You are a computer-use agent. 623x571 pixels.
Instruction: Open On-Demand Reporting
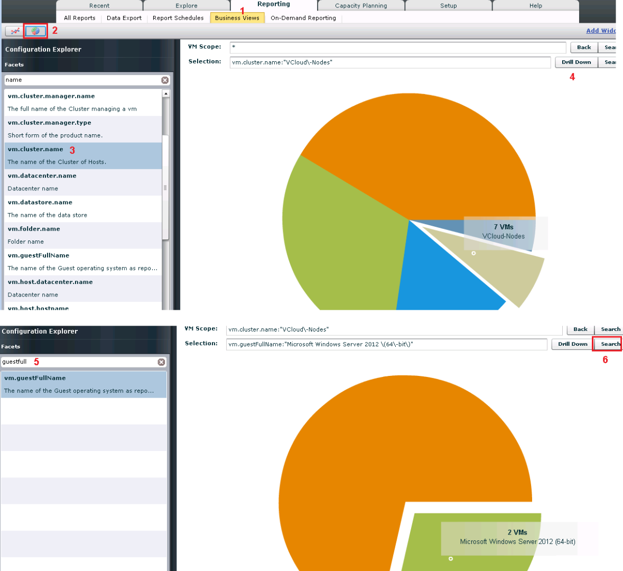click(303, 18)
